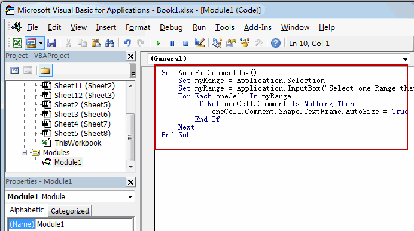The height and width of the screenshot is (231, 414).
Task: Click the Insert UserForm toolbar icon
Action: click(x=31, y=42)
